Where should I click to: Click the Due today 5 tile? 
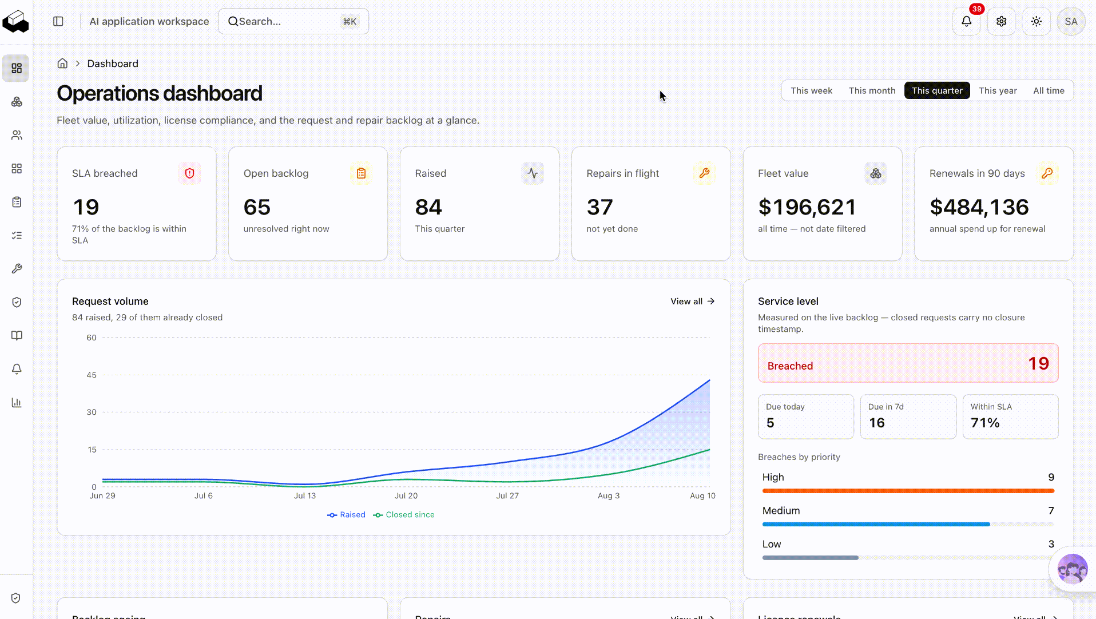coord(806,416)
